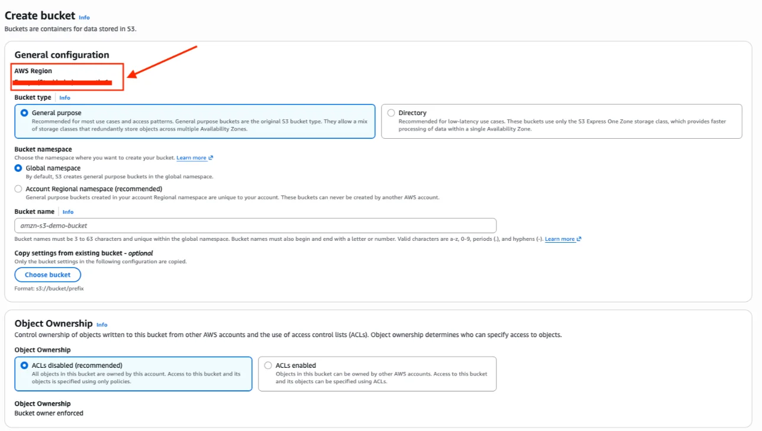Screen dimensions: 762x431
Task: Choose the Global namespace option
Action: pyautogui.click(x=18, y=168)
